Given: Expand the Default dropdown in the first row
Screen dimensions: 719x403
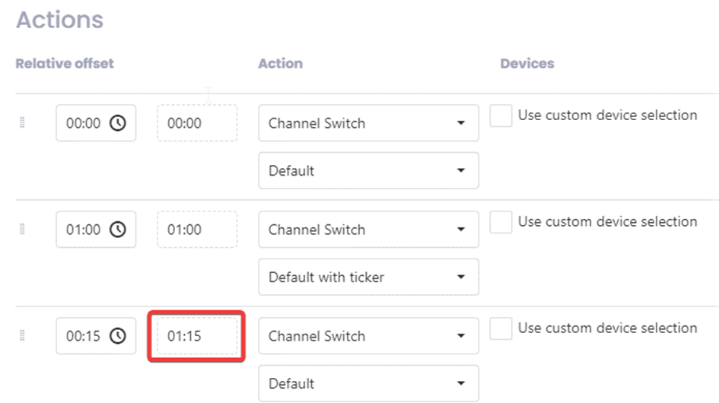Looking at the screenshot, I should [x=368, y=170].
